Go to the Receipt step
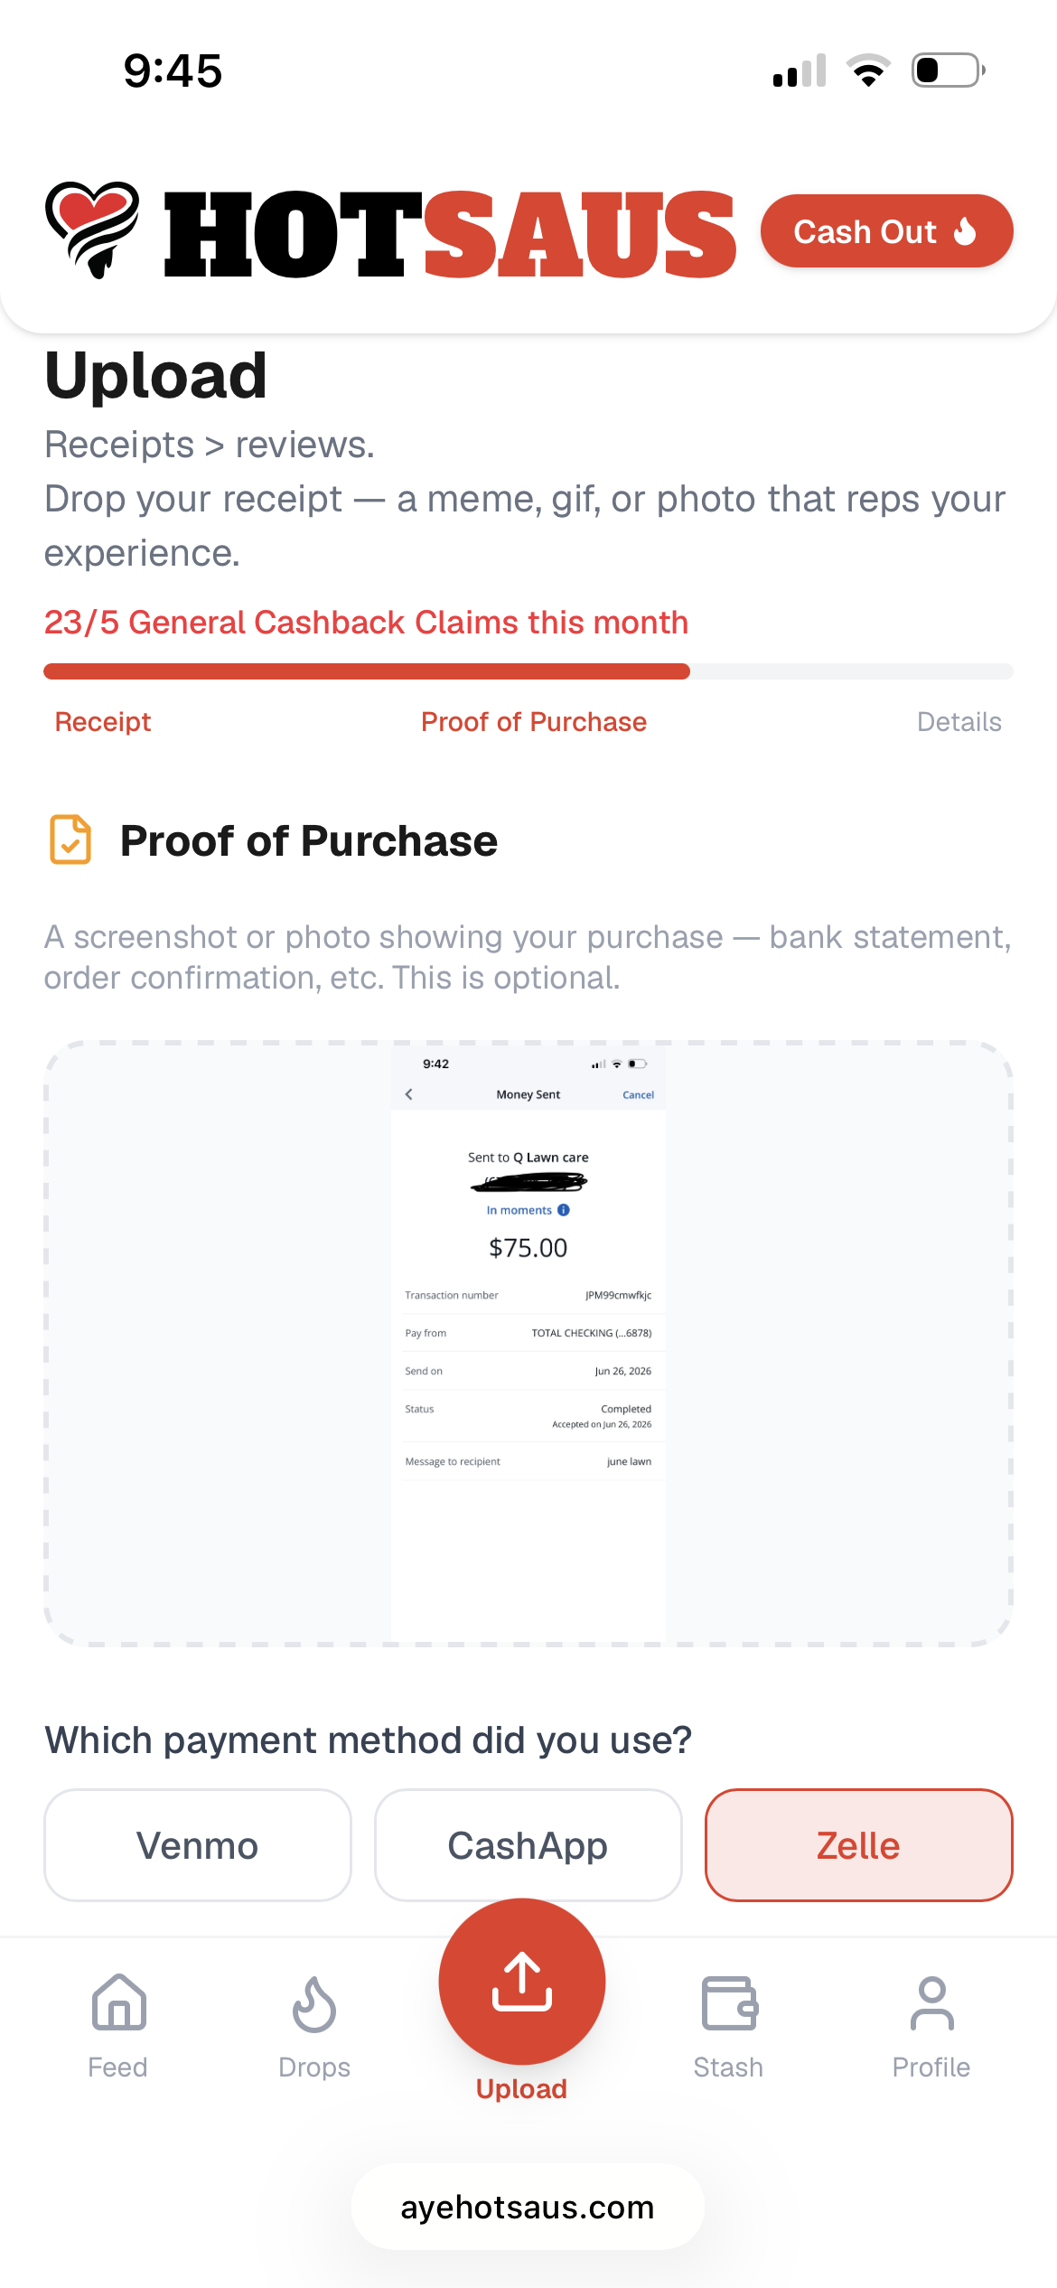Viewport: 1057px width, 2288px height. (103, 722)
